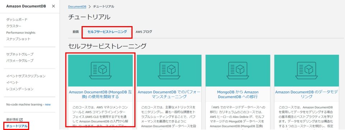This screenshot has width=345, height=130.
Task: Open イベント in the sidebar
Action: [13, 82]
